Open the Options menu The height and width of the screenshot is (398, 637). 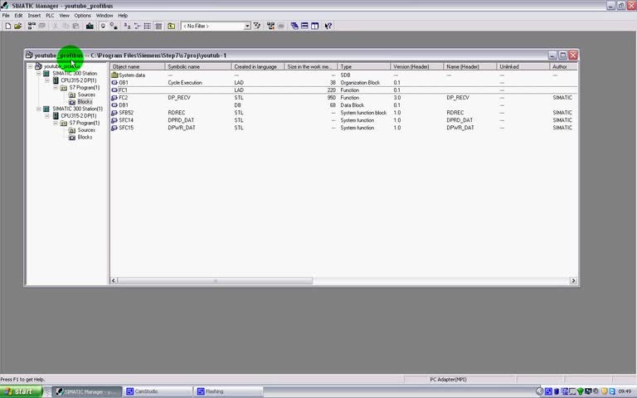[x=82, y=16]
